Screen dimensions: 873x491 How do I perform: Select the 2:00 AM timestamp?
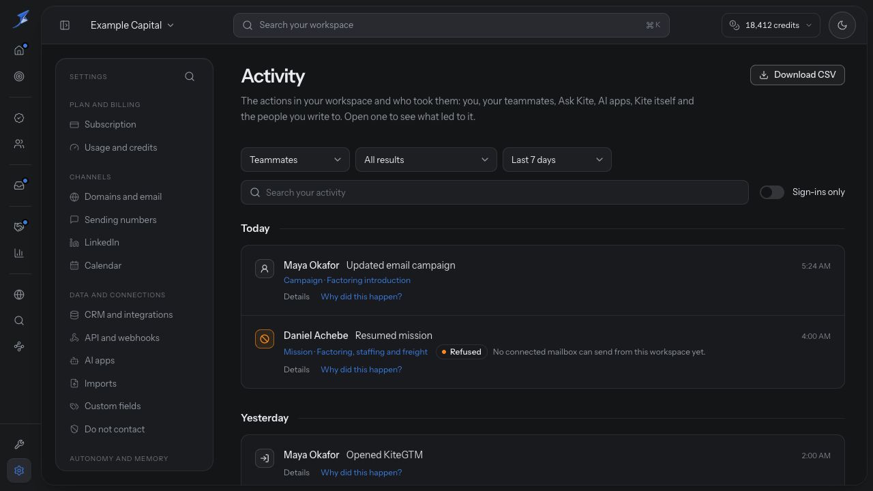(x=816, y=456)
